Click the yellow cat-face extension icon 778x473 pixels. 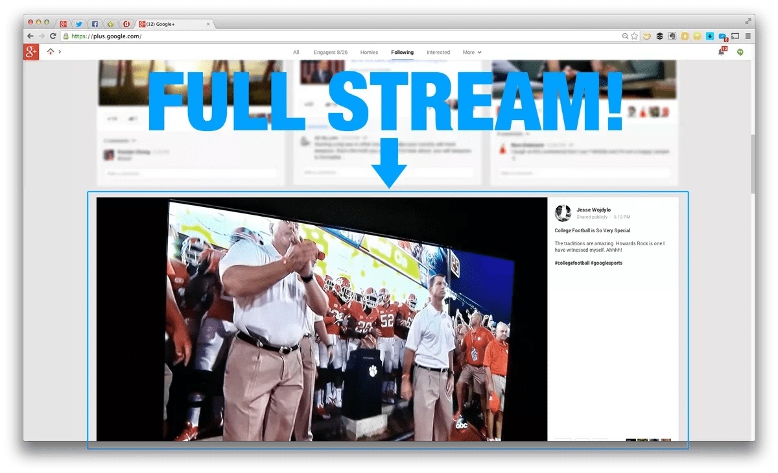tap(647, 36)
